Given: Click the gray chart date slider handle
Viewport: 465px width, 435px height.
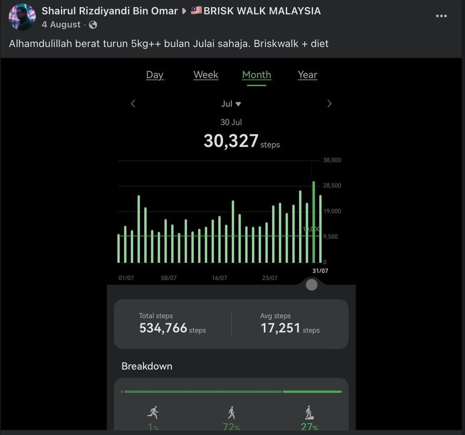Looking at the screenshot, I should (311, 285).
